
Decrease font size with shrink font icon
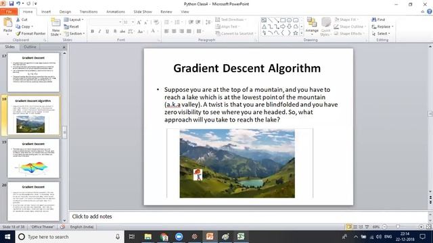pos(146,22)
